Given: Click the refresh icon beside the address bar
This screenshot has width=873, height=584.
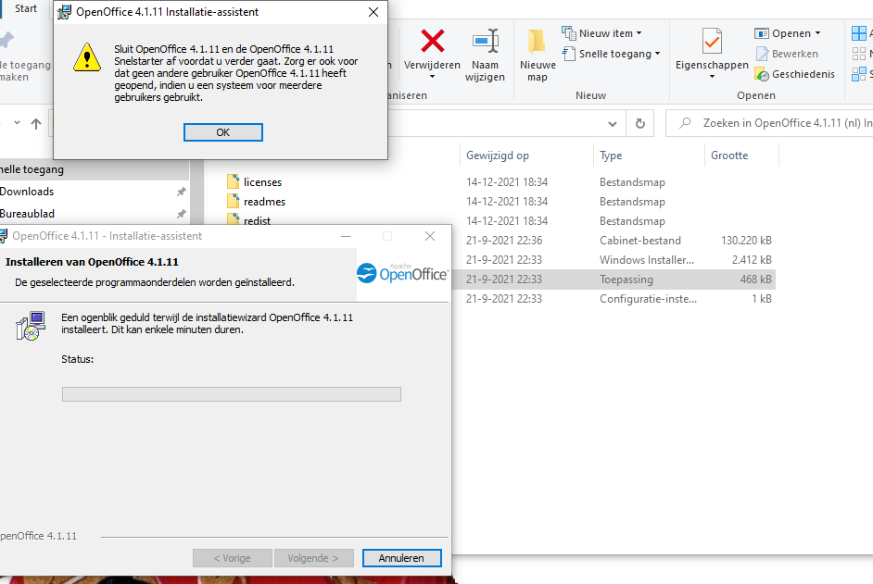Looking at the screenshot, I should click(639, 123).
